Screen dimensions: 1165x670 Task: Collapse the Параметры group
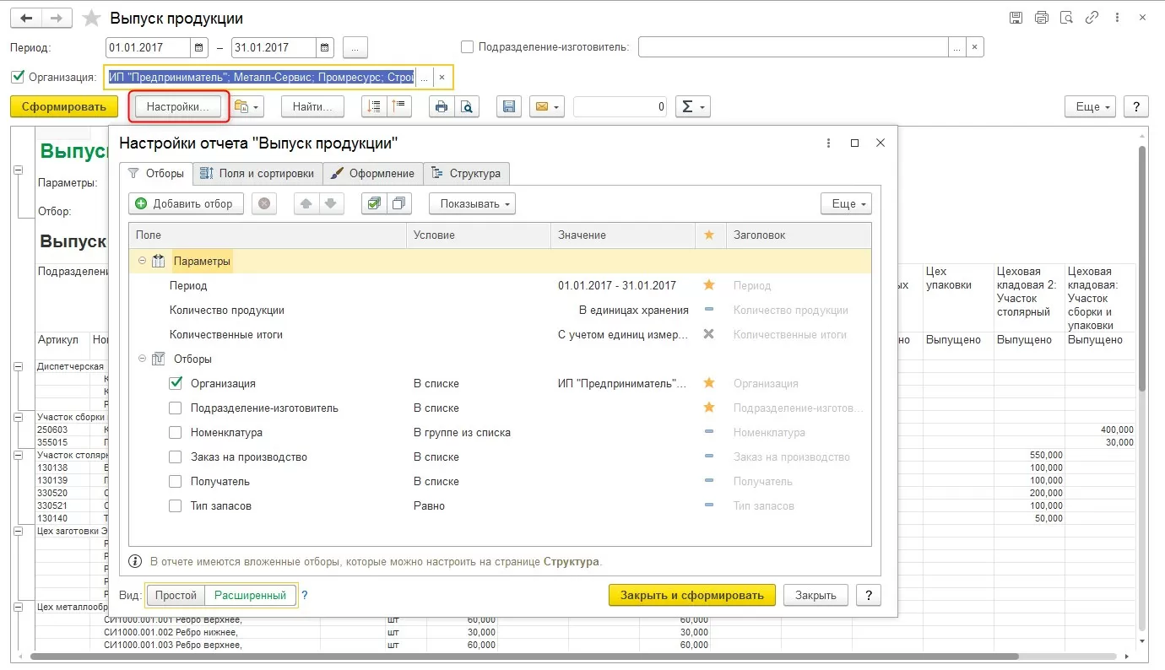141,262
